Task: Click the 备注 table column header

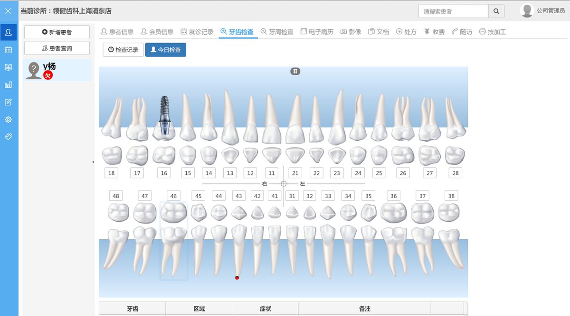Action: (x=365, y=308)
